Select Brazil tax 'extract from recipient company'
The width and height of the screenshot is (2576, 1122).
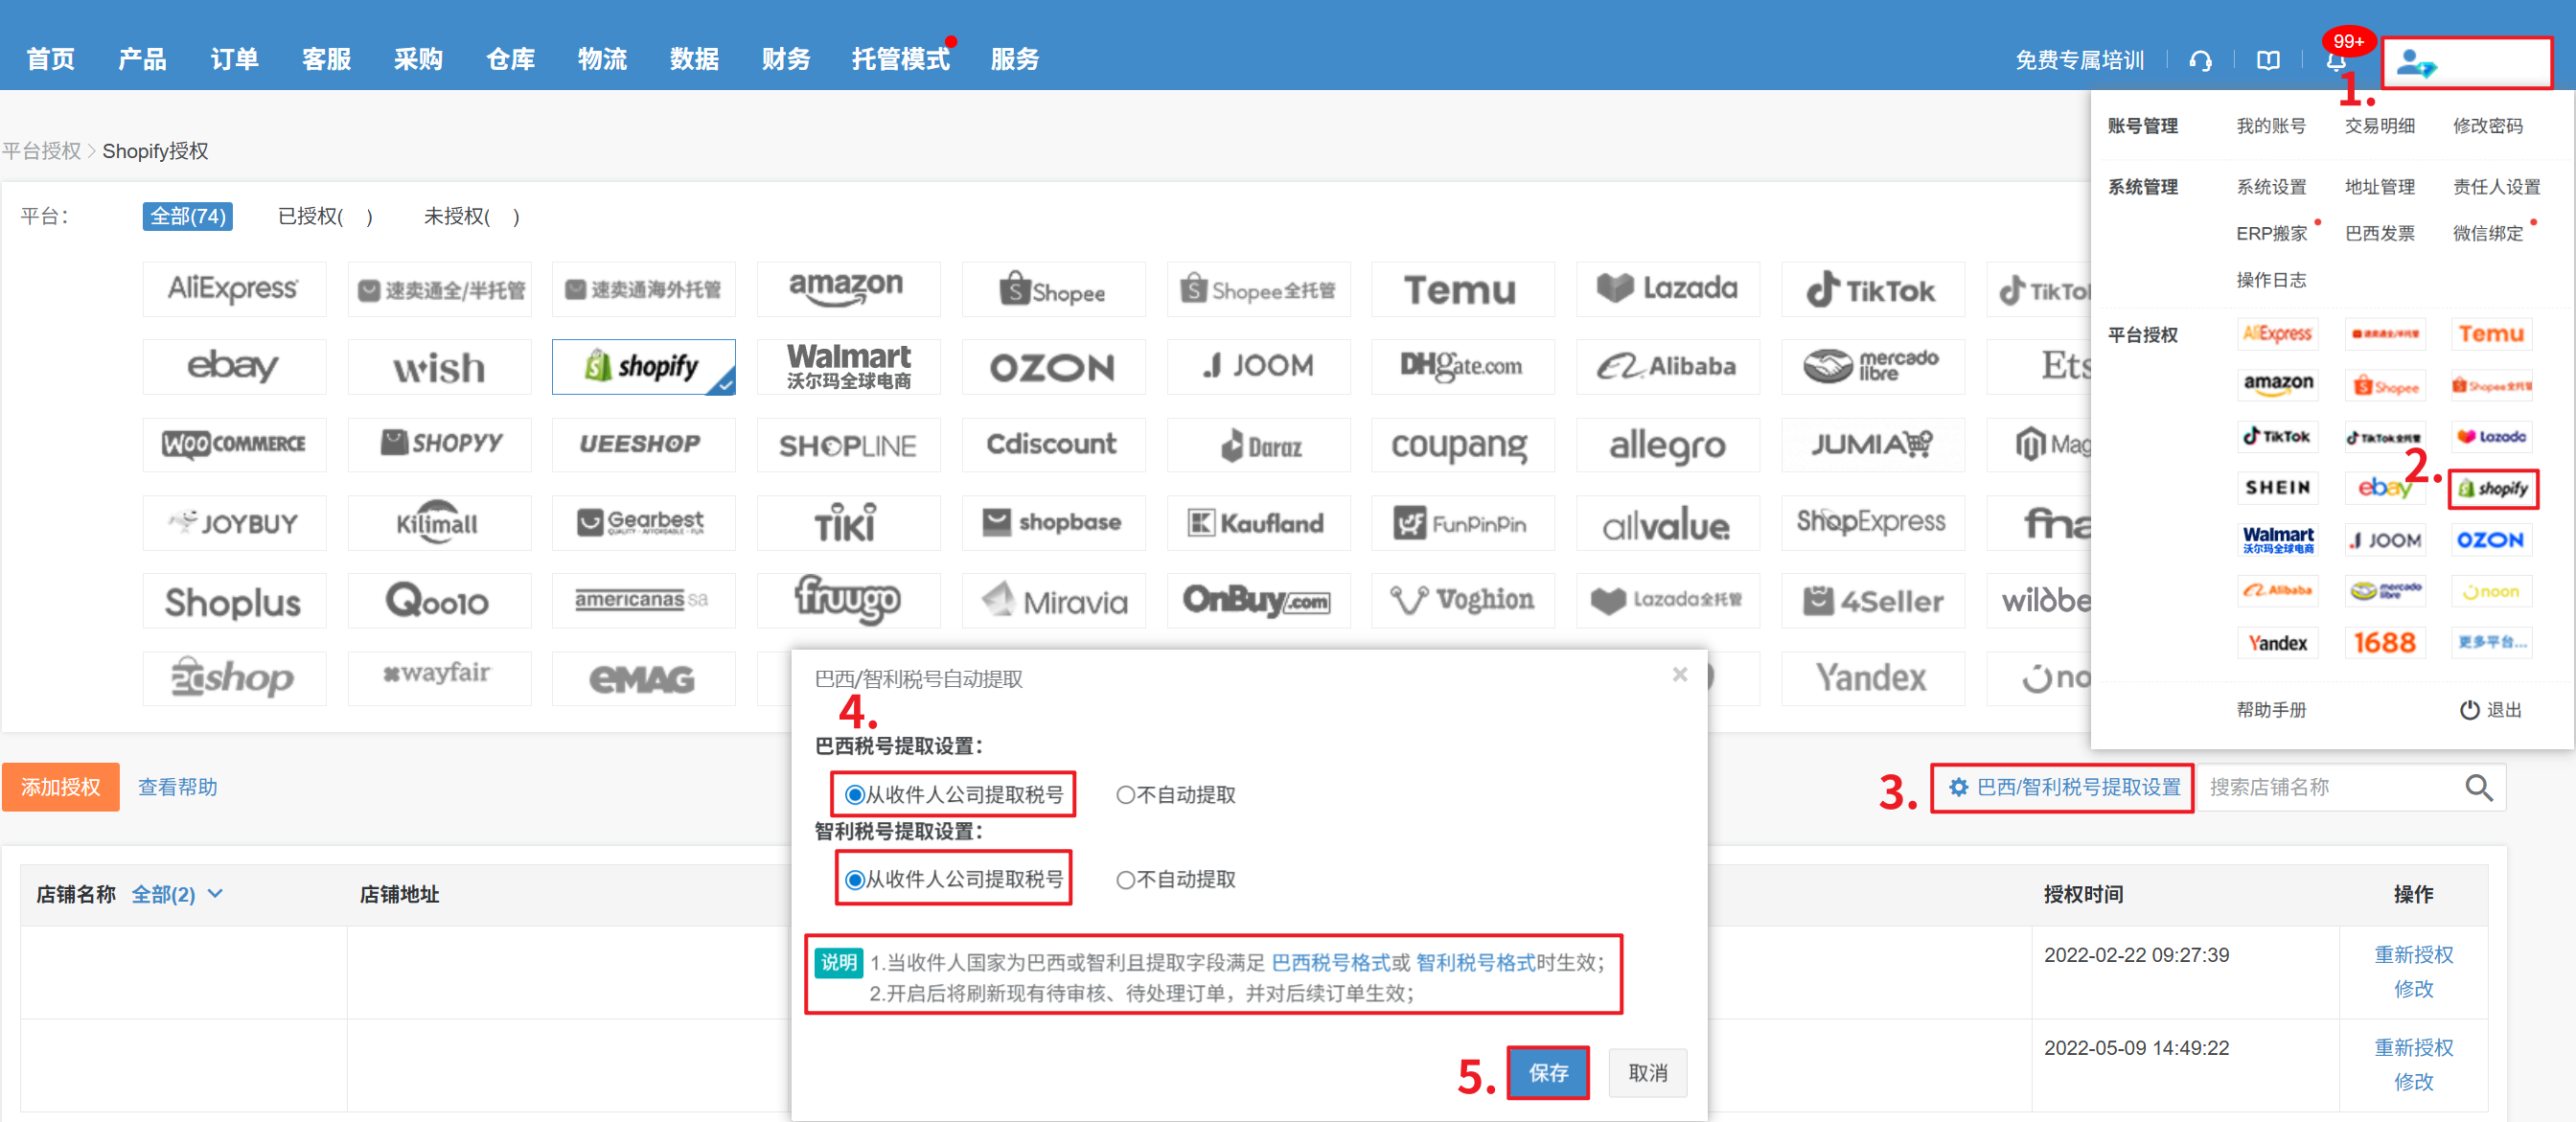pyautogui.click(x=855, y=795)
